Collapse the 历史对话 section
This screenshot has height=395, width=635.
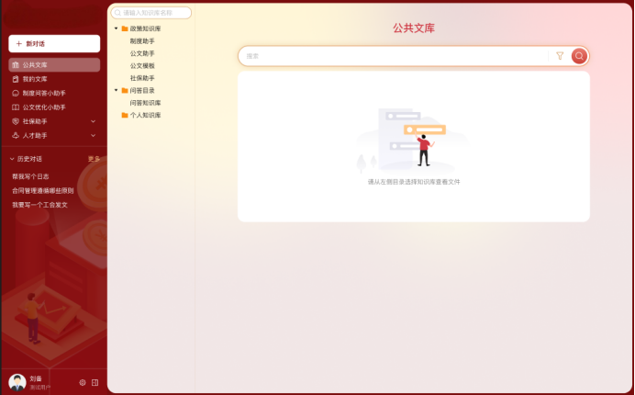(13, 159)
